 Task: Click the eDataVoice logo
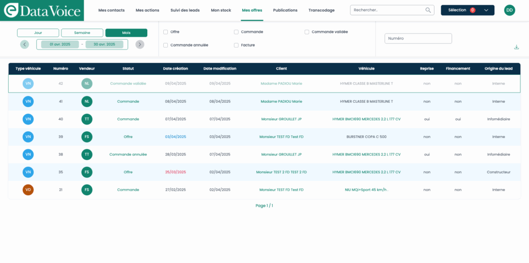tap(42, 10)
